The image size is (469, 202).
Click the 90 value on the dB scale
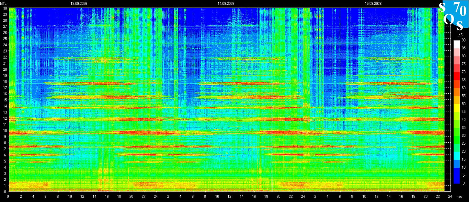point(463,40)
